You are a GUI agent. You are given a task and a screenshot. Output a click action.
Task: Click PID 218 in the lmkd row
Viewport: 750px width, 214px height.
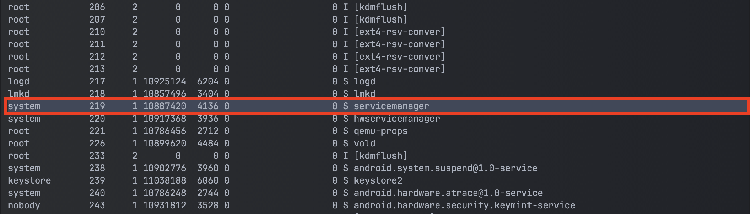[97, 94]
